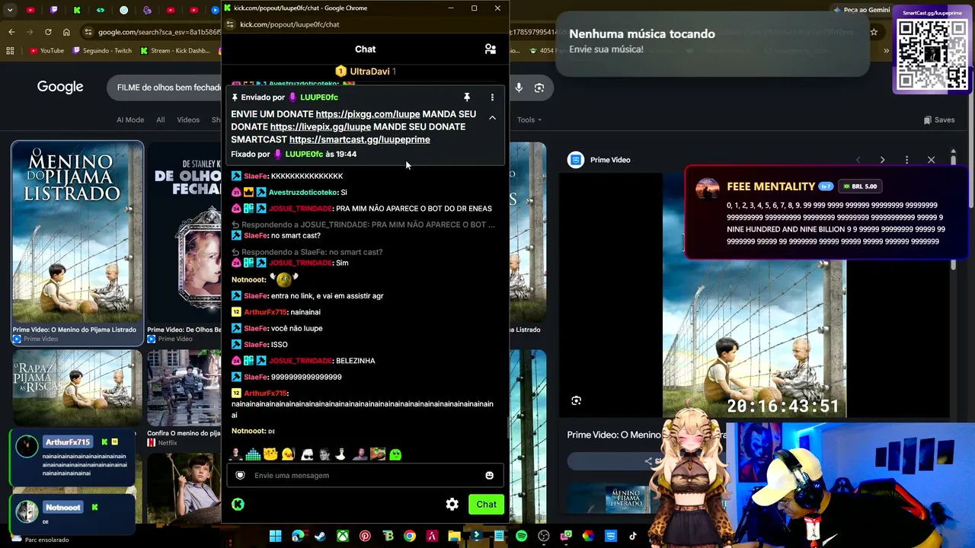Click the Kick logo icon below chat input
This screenshot has width=975, height=548.
point(238,505)
